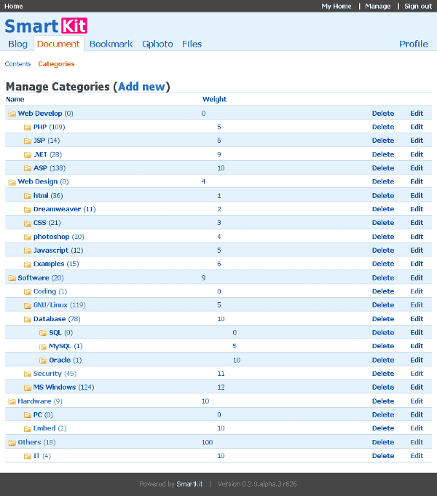Open the MySQL category name

click(60, 347)
